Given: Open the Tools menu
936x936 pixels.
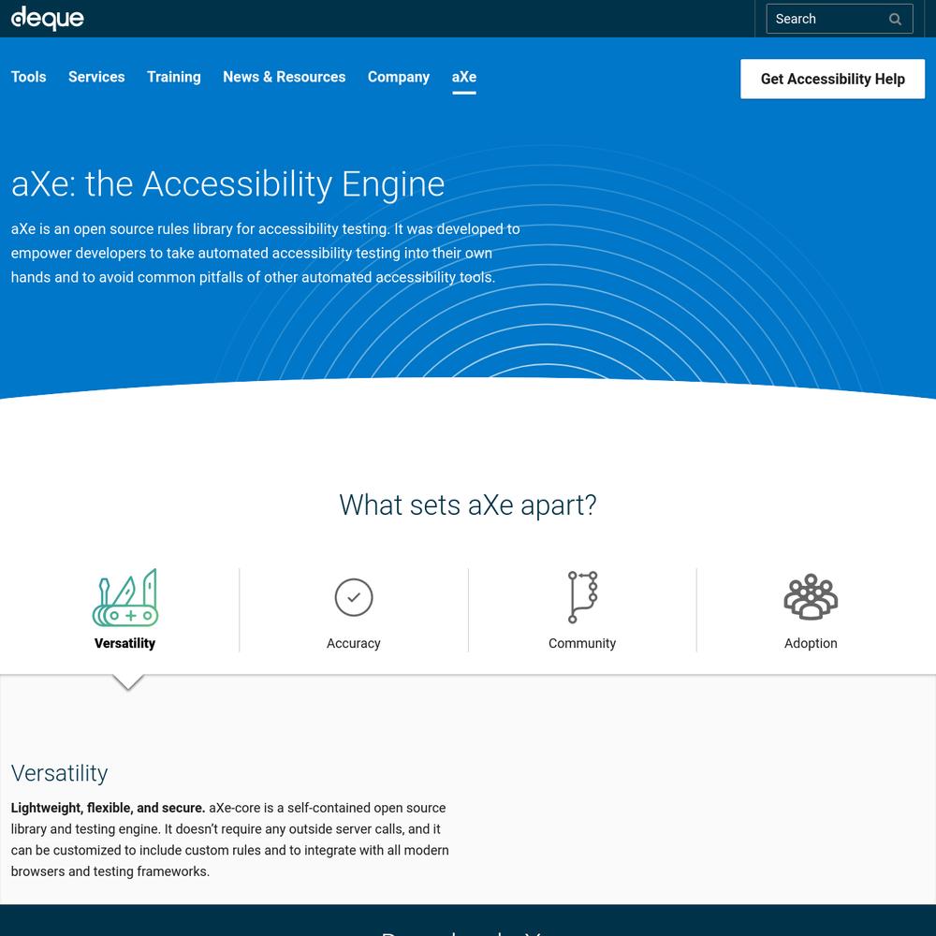Looking at the screenshot, I should coord(29,77).
